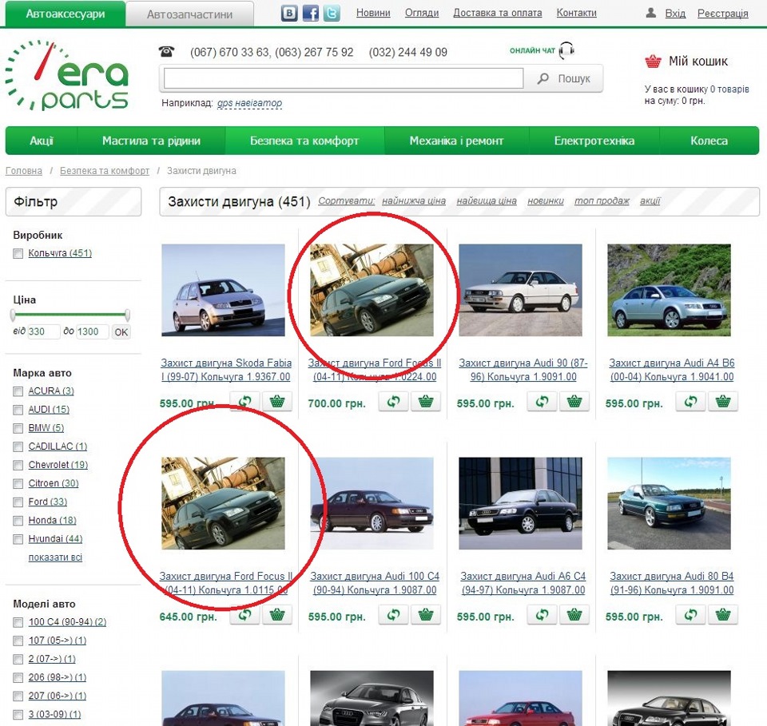Add Audi 80 B4 guard to cart
767x726 pixels.
723,615
